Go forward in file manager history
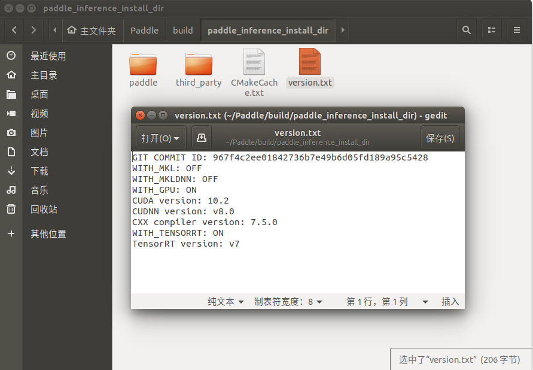Screen dimensions: 533x370 (33, 31)
